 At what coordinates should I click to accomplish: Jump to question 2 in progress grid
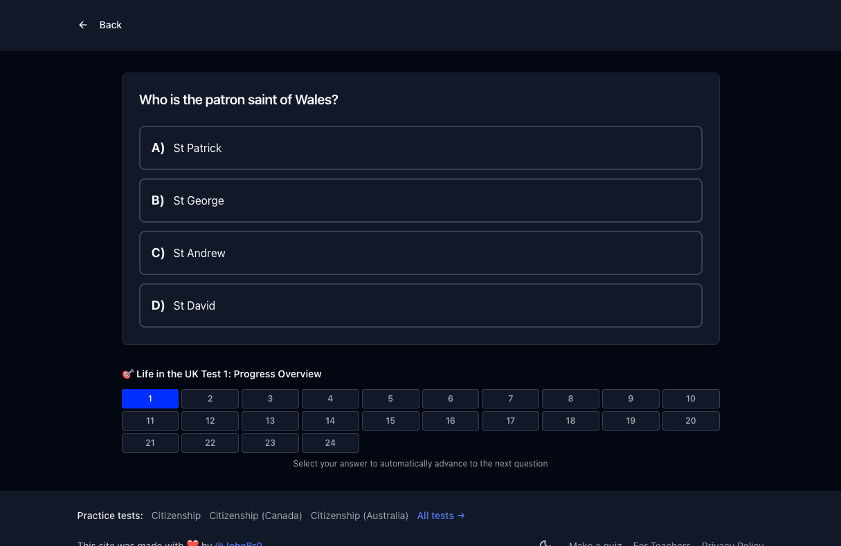click(x=210, y=399)
